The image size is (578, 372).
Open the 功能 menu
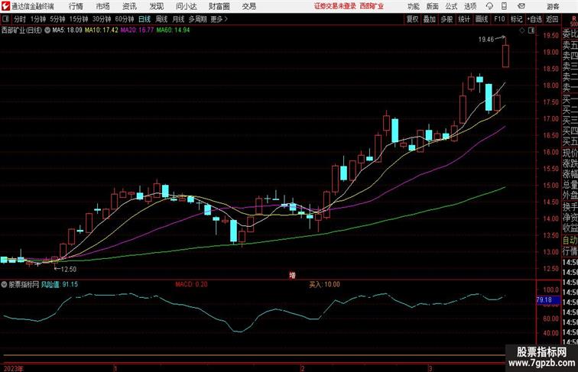click(414, 6)
